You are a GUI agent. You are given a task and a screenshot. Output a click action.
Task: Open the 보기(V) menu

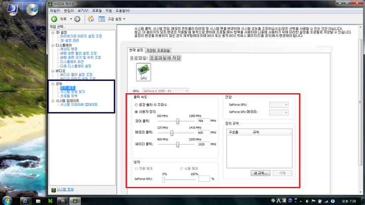[x=83, y=11]
